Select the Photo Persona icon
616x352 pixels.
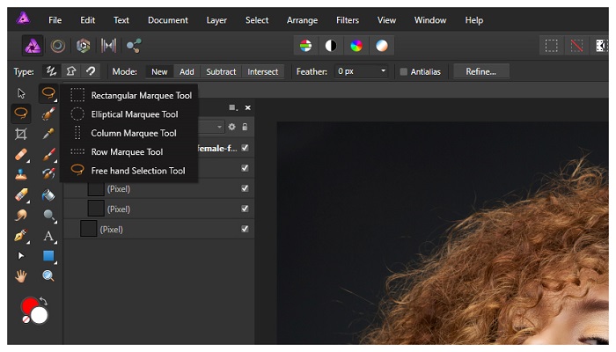[33, 46]
